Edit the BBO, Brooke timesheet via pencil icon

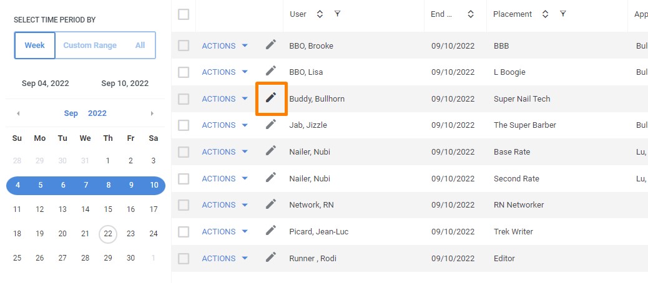coord(271,44)
